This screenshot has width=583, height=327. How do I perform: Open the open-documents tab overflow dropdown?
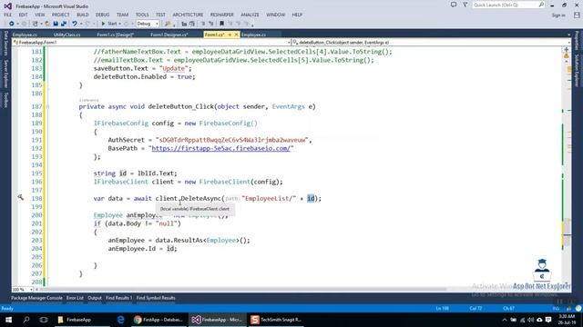(x=568, y=35)
